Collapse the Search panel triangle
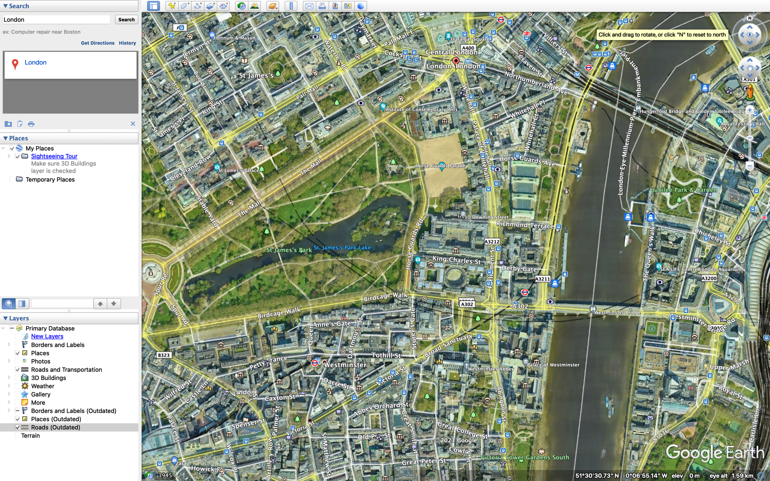The width and height of the screenshot is (770, 481). [x=6, y=6]
